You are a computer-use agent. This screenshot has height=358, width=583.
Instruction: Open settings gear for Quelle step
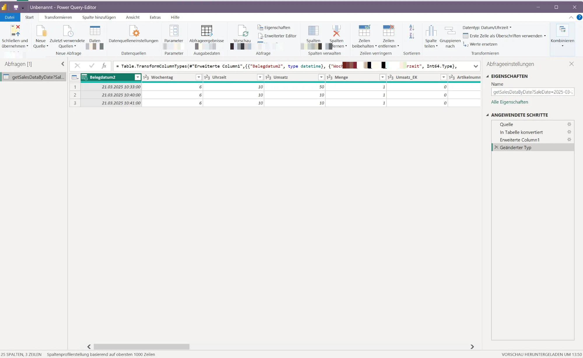pyautogui.click(x=569, y=124)
